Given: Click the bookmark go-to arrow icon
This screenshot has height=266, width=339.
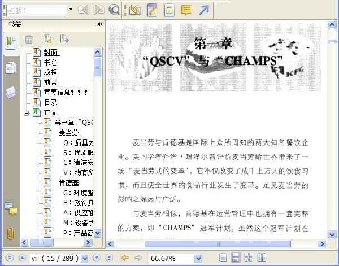Looking at the screenshot, I should point(64,39).
